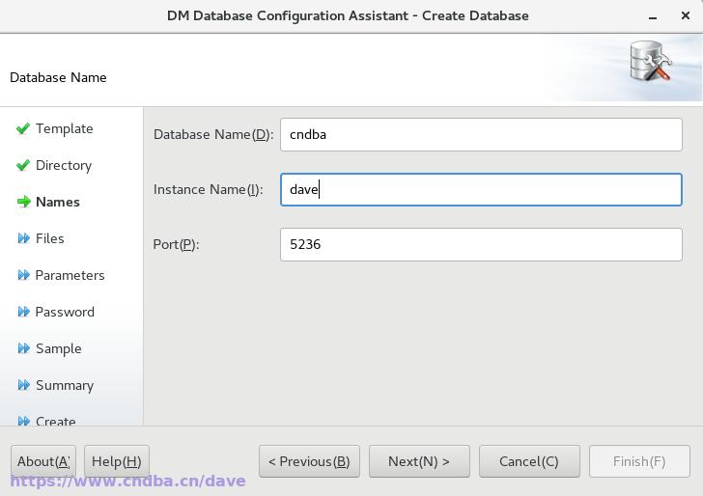This screenshot has width=703, height=496.
Task: Click the green checkmark beside Template
Action: (x=23, y=128)
